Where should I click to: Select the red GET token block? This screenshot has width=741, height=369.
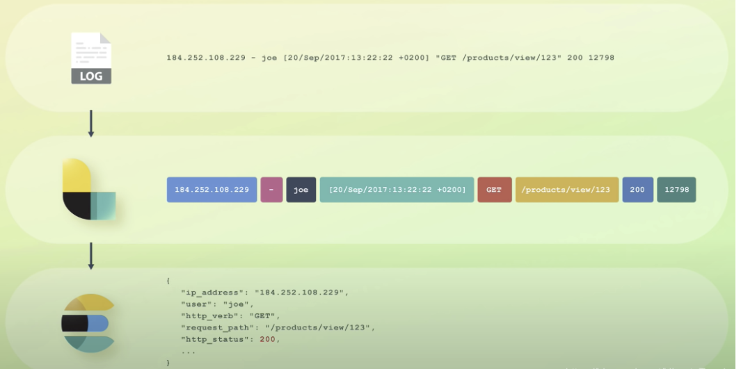point(494,190)
